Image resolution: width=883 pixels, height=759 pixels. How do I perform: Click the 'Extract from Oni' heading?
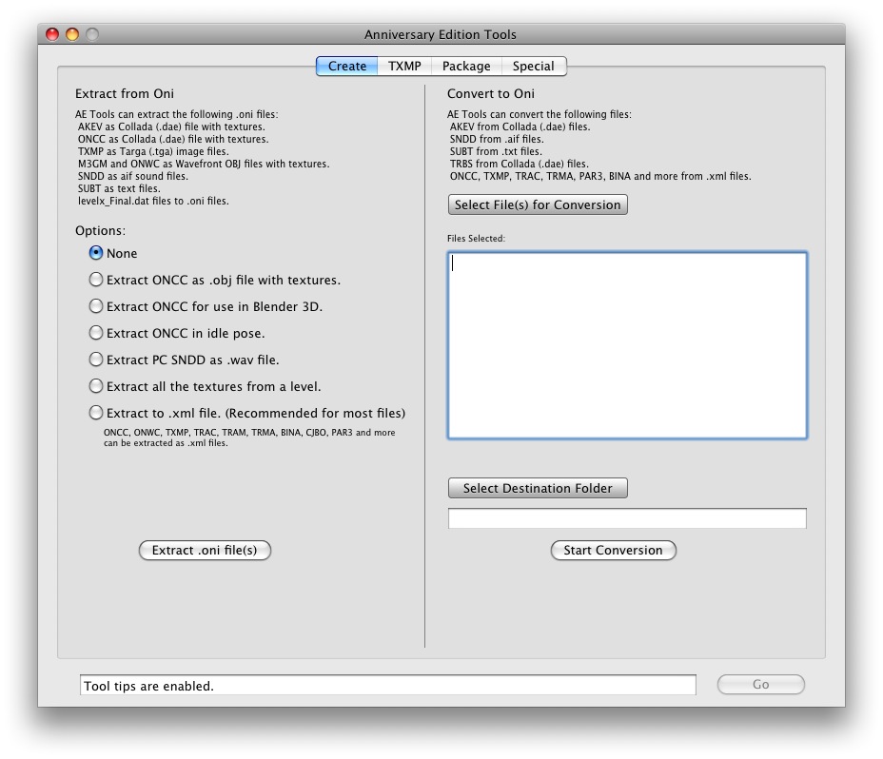click(125, 93)
